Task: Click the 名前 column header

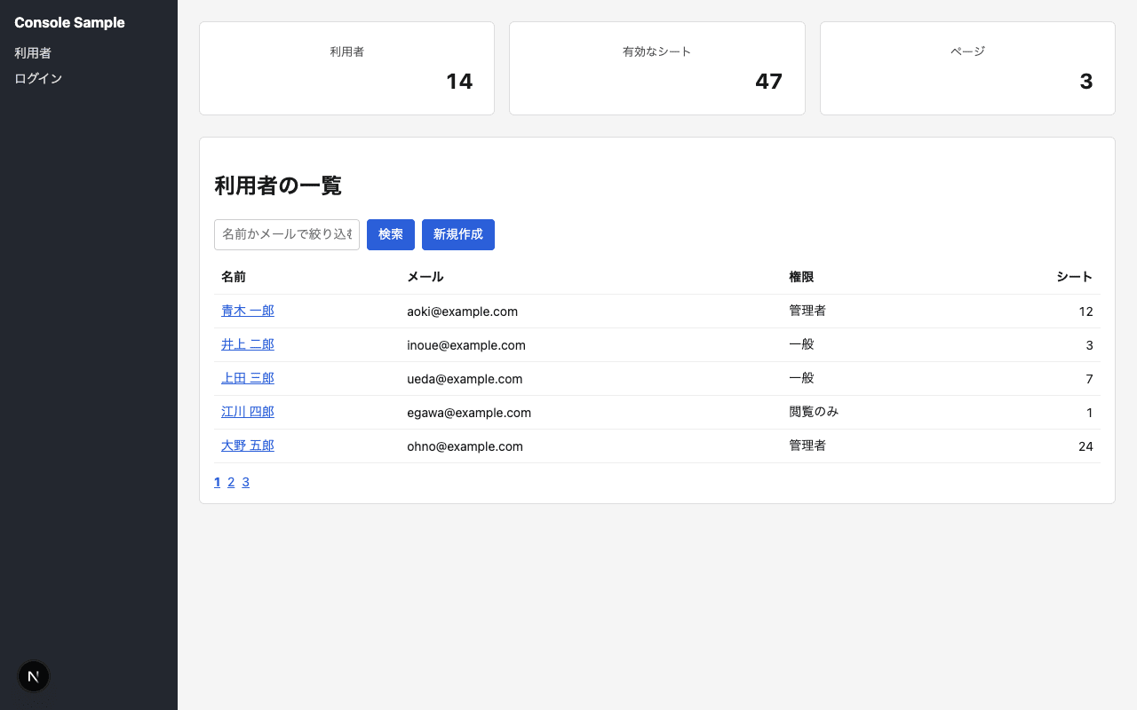Action: (x=234, y=277)
